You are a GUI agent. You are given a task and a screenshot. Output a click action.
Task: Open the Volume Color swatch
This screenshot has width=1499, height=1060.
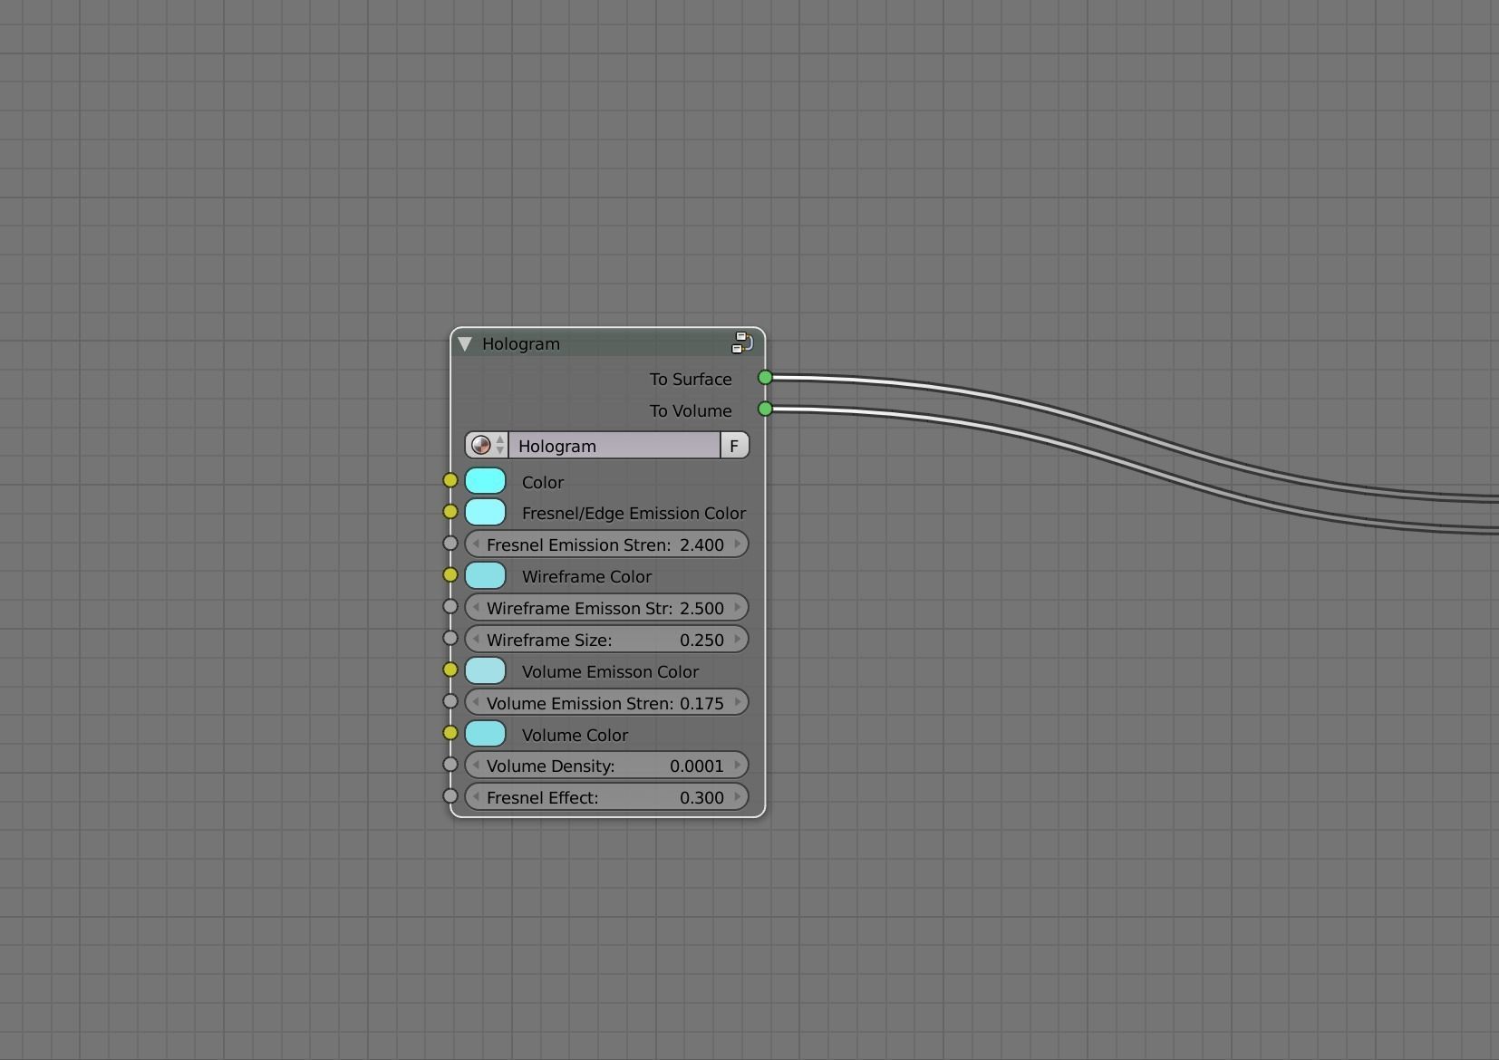pyautogui.click(x=486, y=734)
